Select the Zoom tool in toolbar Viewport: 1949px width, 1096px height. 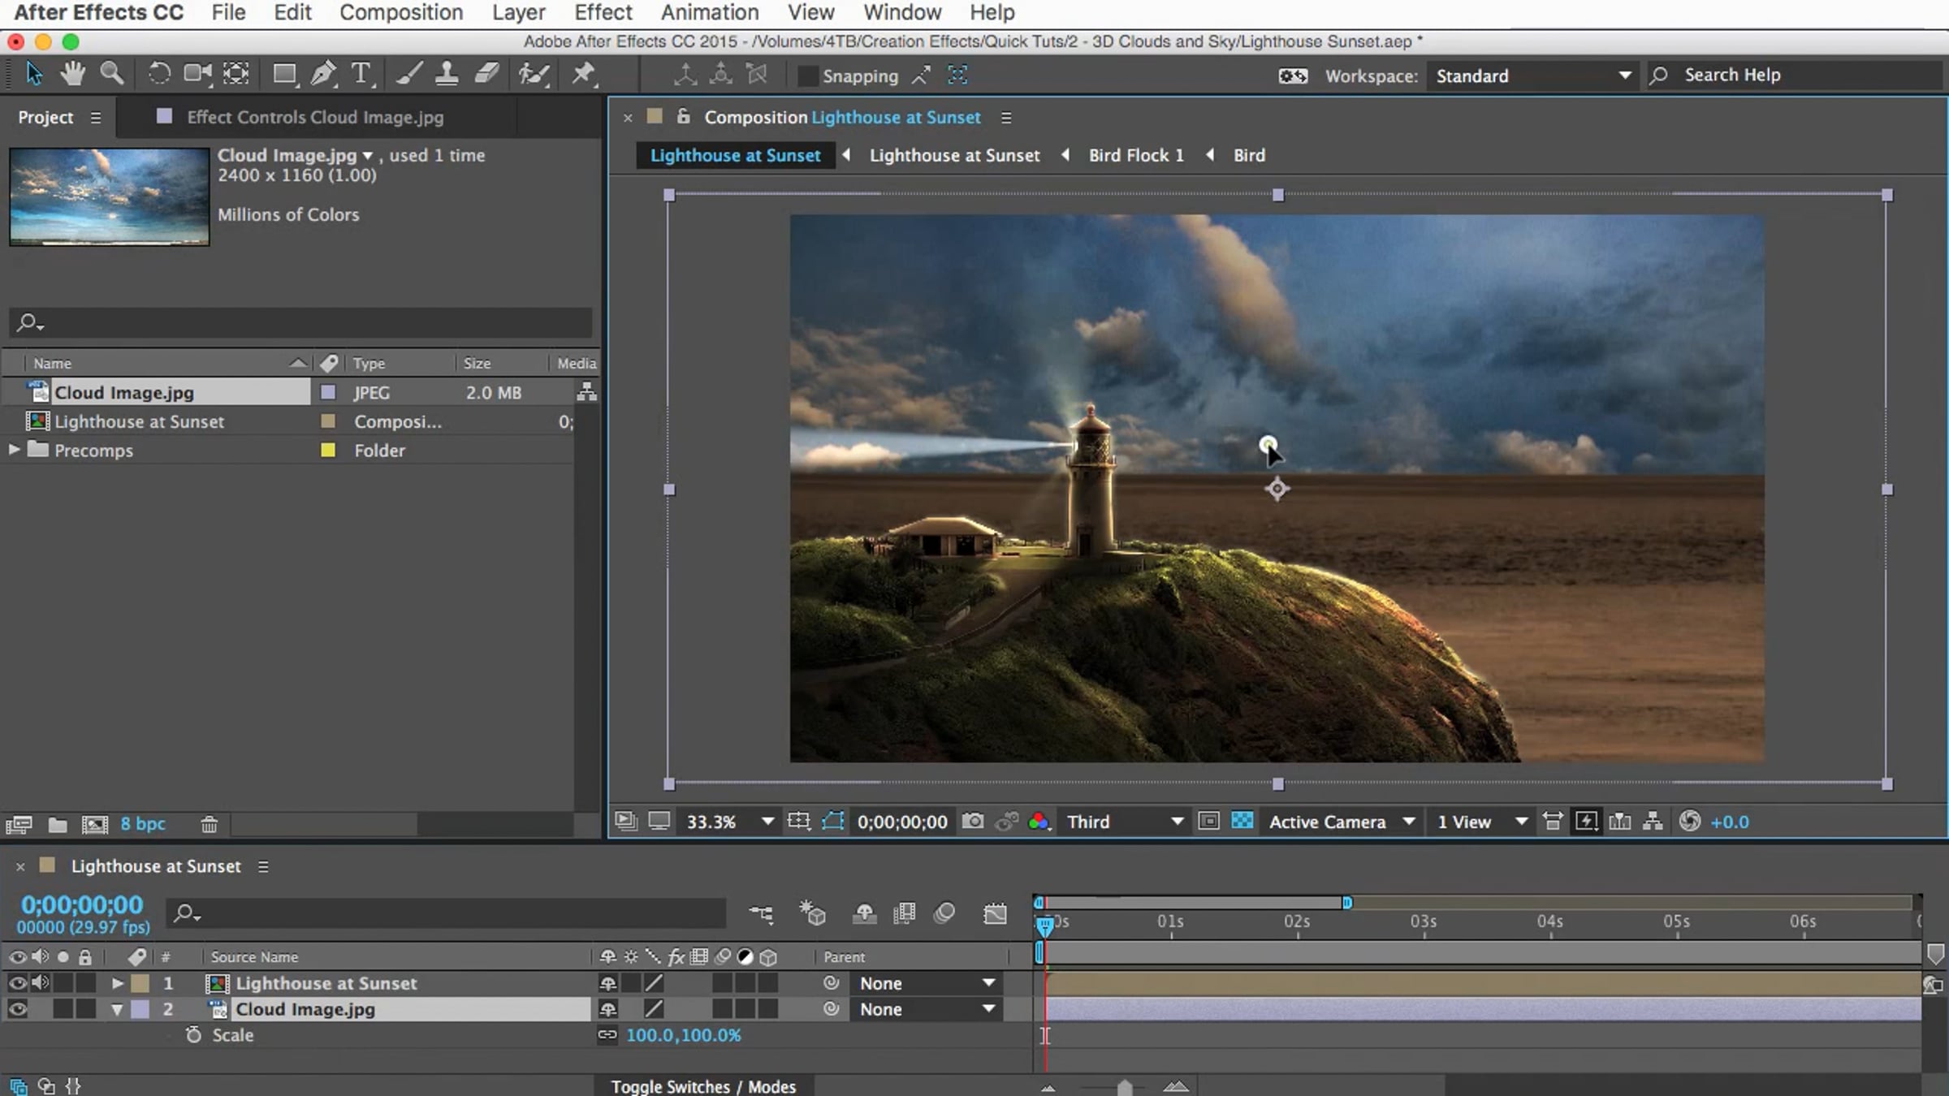[111, 74]
